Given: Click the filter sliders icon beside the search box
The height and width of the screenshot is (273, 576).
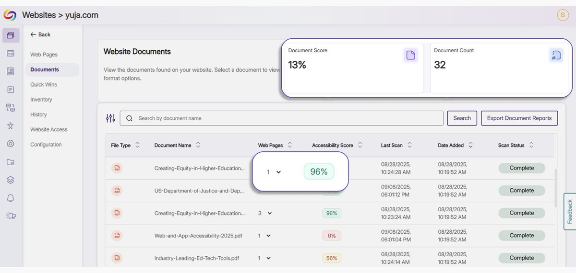Looking at the screenshot, I should coord(110,118).
